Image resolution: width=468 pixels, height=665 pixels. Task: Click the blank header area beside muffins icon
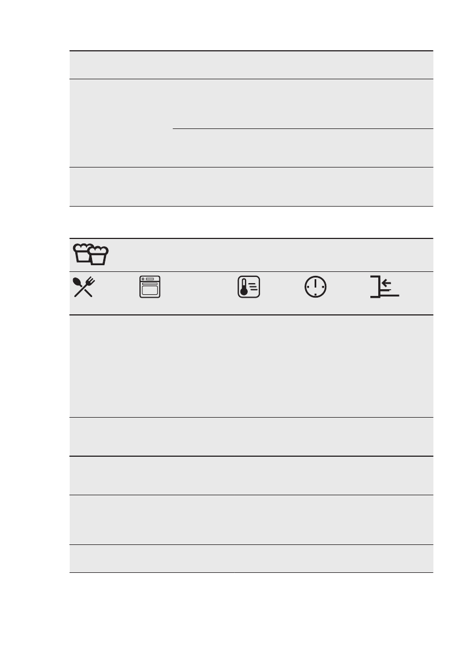(271, 255)
